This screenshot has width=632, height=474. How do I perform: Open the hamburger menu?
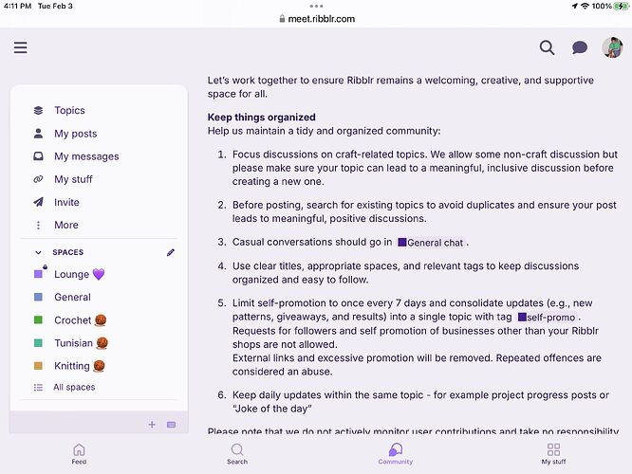tap(20, 47)
